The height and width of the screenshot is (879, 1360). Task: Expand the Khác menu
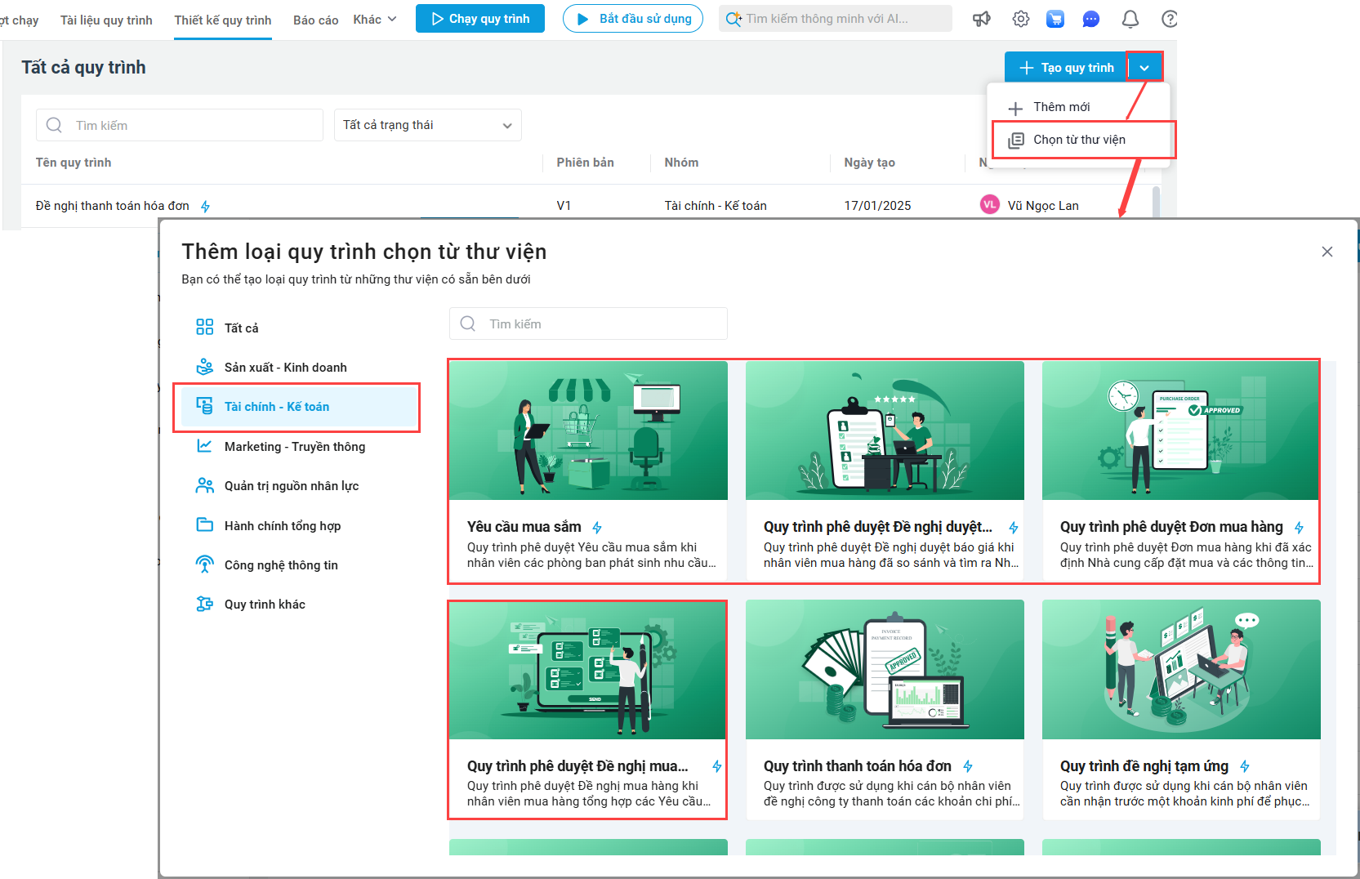374,19
